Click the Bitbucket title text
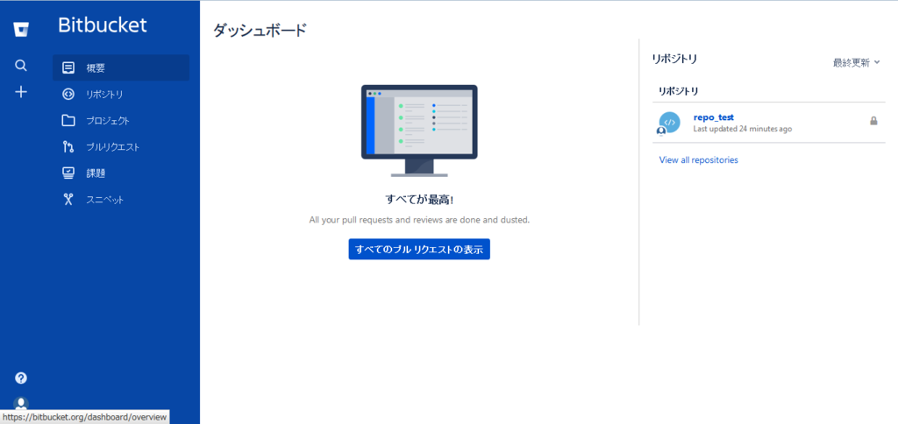 tap(103, 25)
